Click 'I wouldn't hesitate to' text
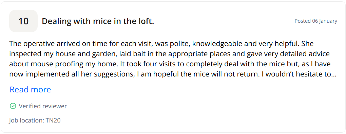This screenshot has height=134, width=346. click(296, 74)
